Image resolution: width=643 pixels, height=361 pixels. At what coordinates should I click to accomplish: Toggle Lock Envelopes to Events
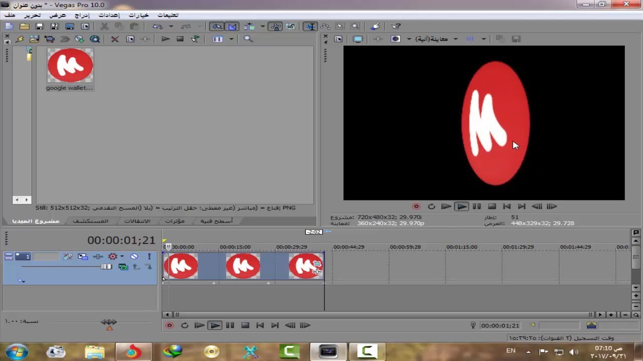pyautogui.click(x=275, y=27)
